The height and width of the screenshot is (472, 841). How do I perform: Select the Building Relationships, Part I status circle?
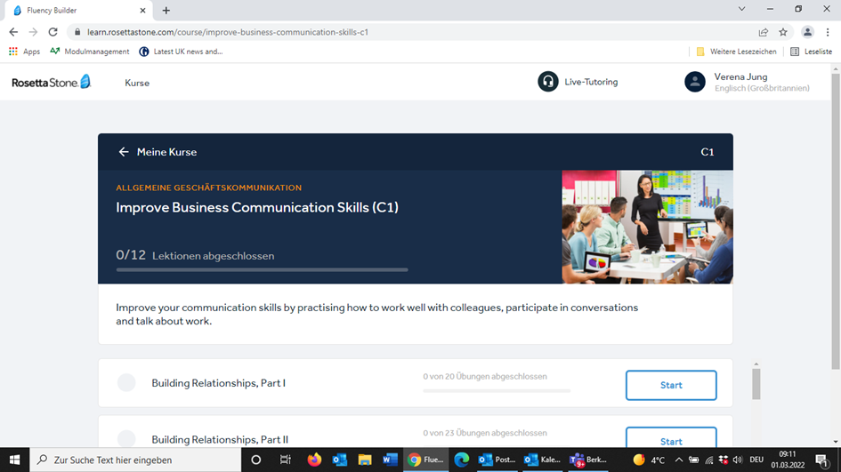[126, 383]
